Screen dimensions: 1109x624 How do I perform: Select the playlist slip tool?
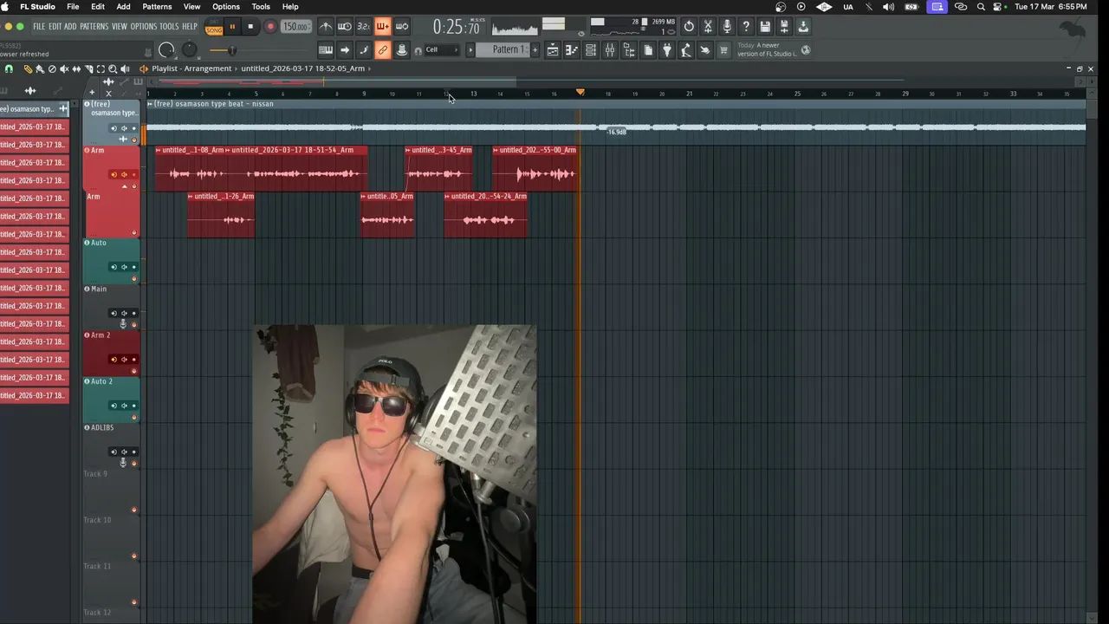[76, 69]
